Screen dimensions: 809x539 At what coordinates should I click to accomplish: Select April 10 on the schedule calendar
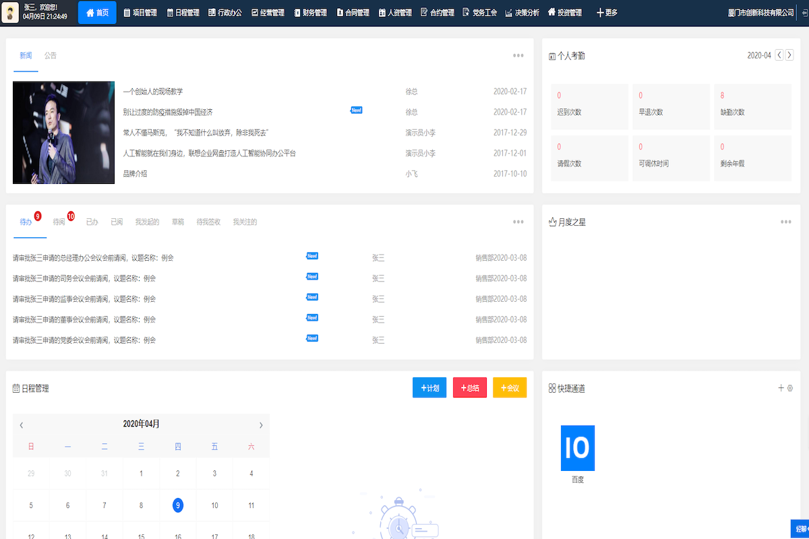[214, 505]
